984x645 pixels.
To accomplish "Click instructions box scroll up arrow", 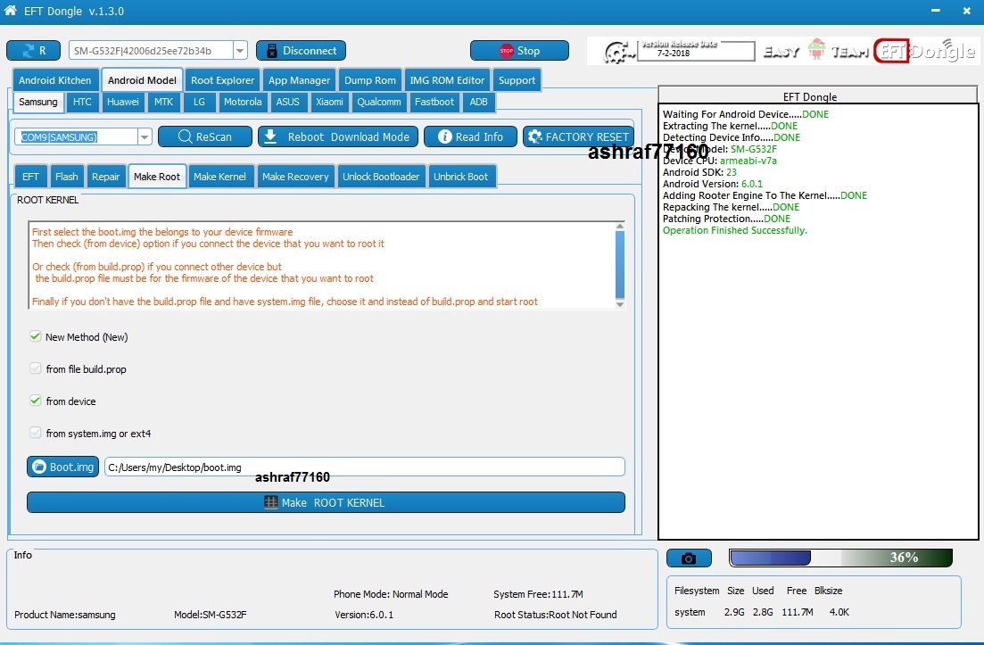I will (620, 226).
